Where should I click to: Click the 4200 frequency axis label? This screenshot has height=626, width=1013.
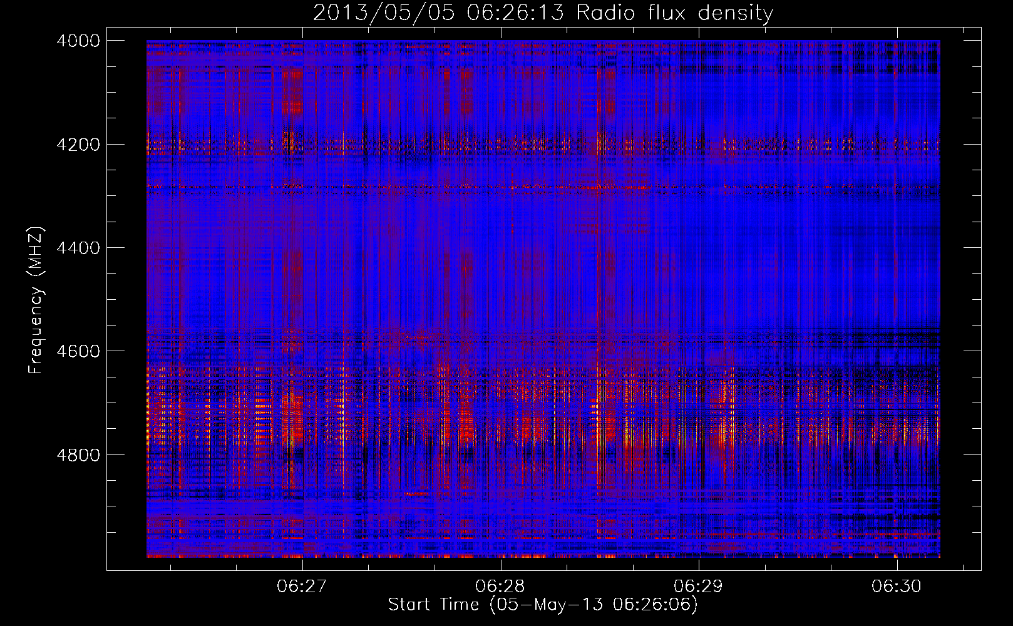pos(78,145)
